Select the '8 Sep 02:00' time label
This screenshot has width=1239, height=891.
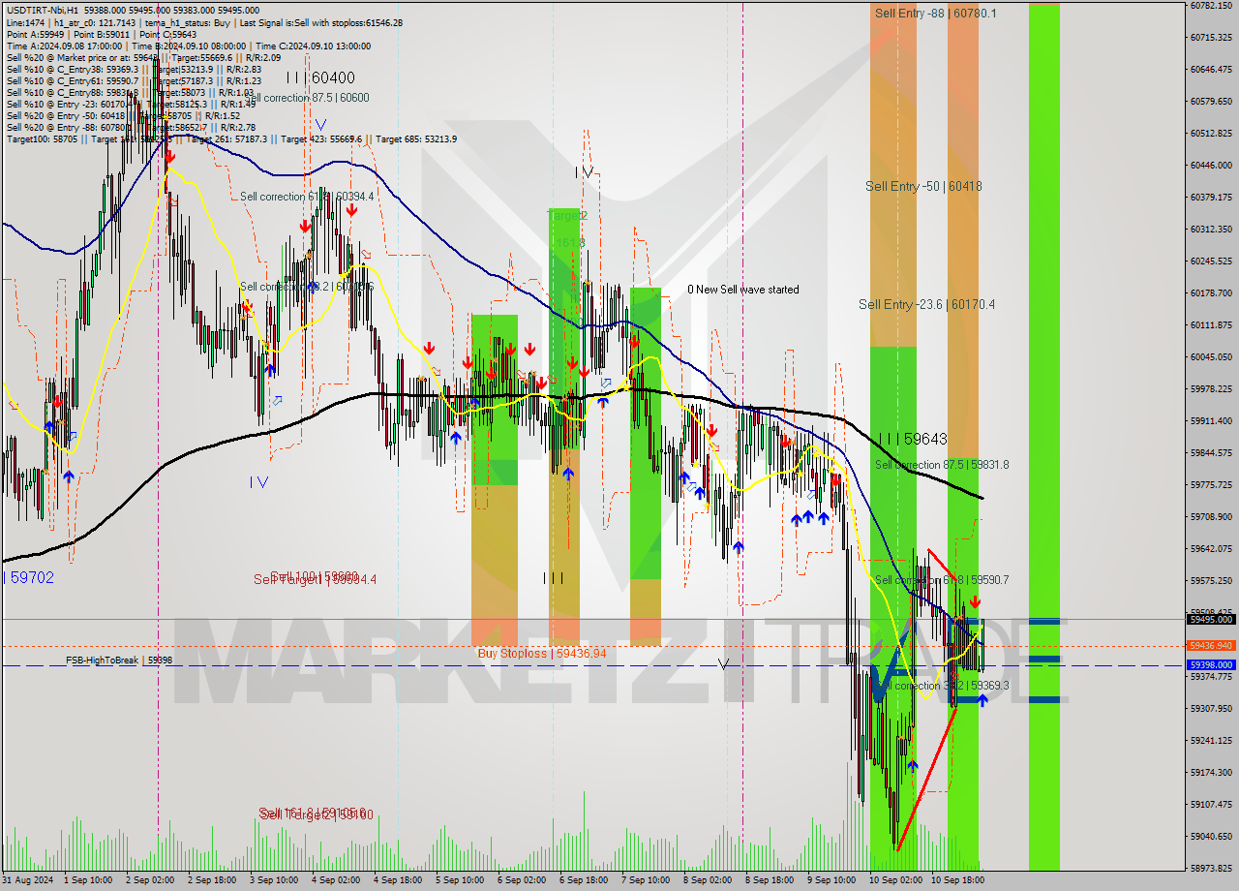(708, 880)
